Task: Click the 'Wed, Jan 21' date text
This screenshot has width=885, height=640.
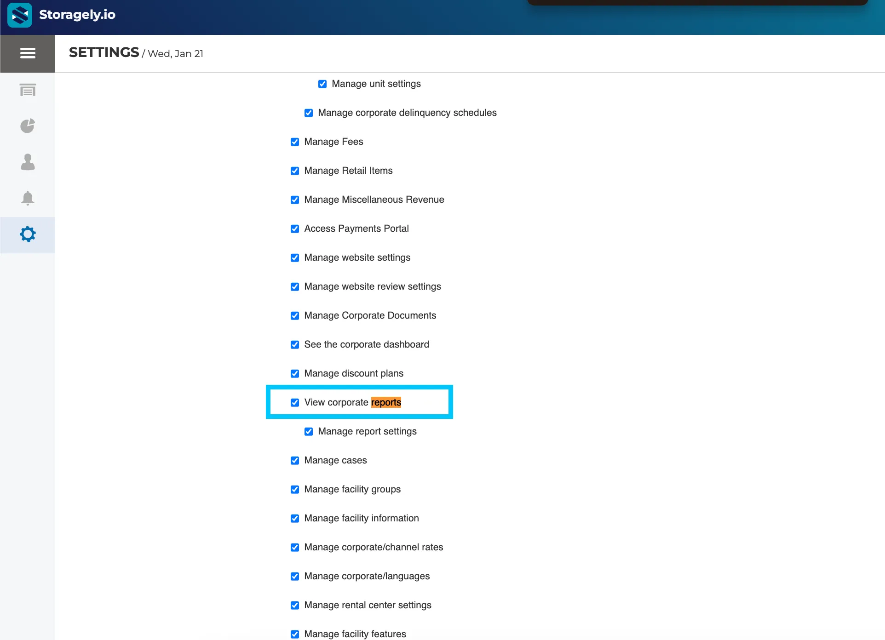Action: [x=176, y=54]
